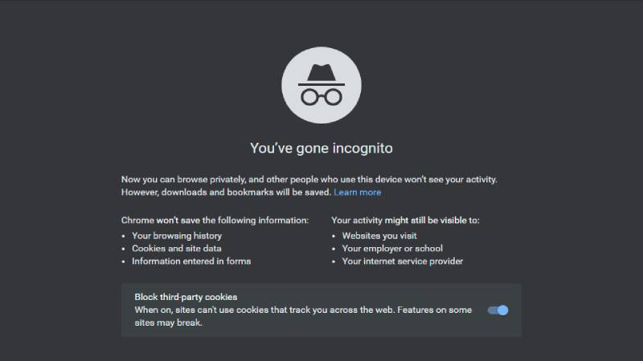This screenshot has height=361, width=643.
Task: Click the hat in the incognito logo
Action: click(x=321, y=72)
